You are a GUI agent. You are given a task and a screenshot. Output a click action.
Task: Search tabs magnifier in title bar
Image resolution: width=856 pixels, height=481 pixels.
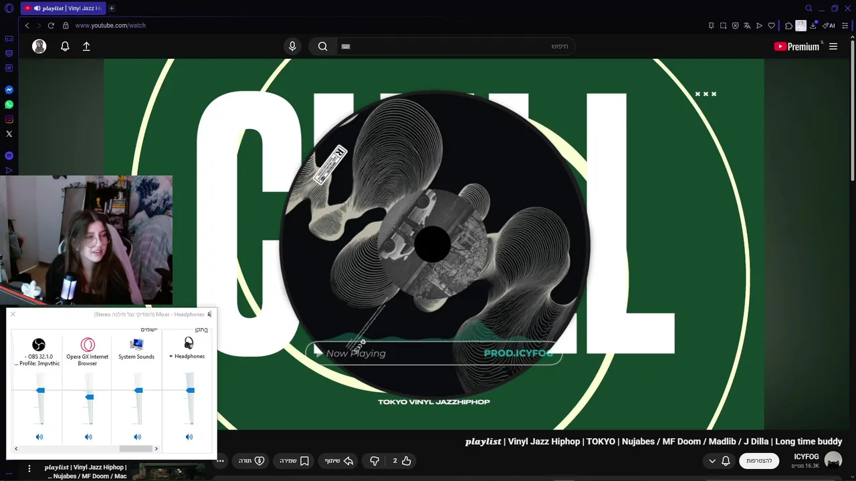(809, 8)
